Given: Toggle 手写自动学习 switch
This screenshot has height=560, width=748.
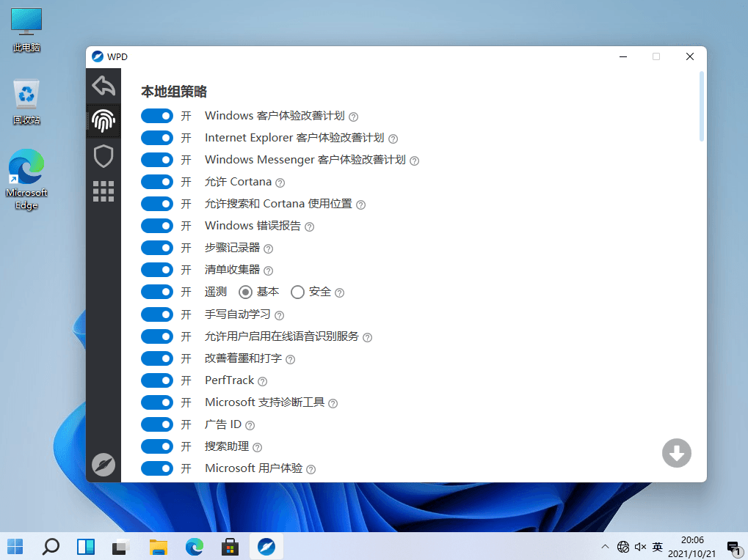Looking at the screenshot, I should (x=157, y=314).
